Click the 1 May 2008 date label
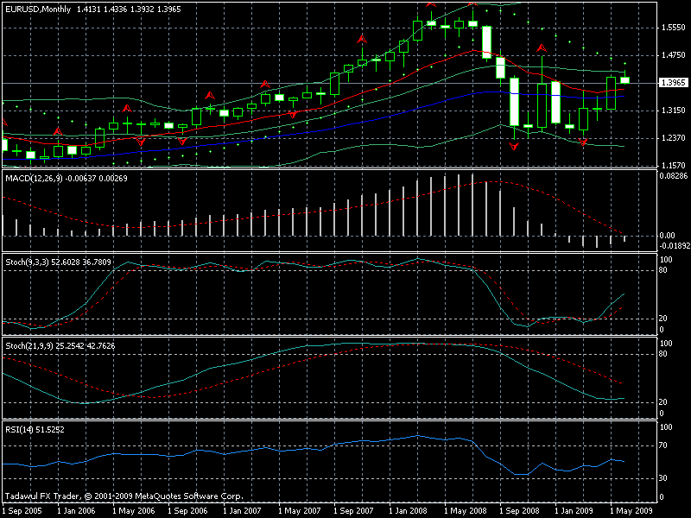Image resolution: width=691 pixels, height=518 pixels. coord(465,511)
